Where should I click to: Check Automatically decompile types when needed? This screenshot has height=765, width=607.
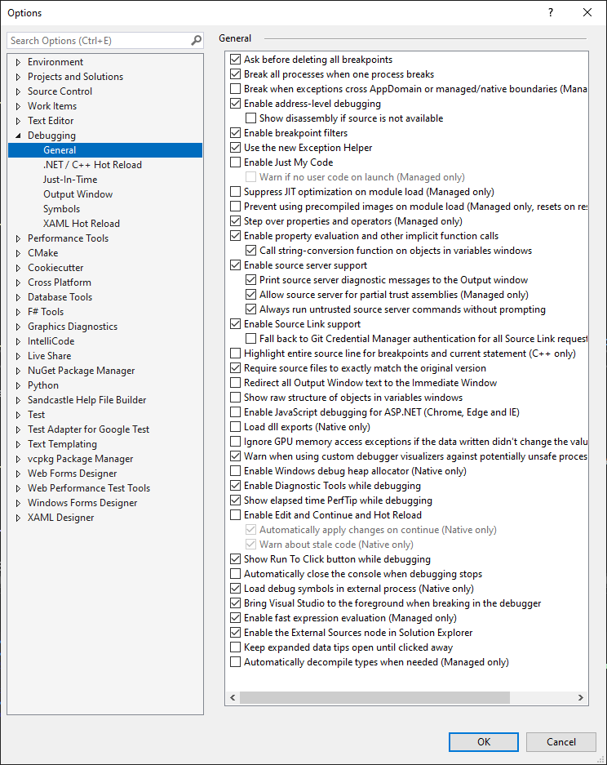click(x=236, y=662)
